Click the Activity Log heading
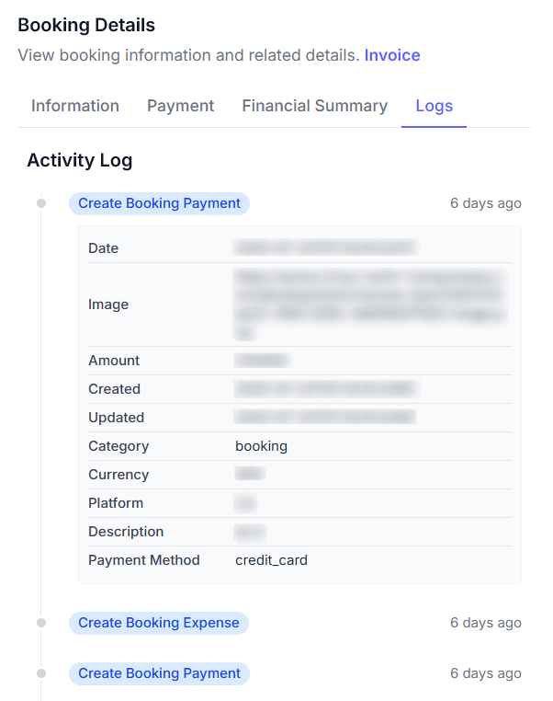Image resolution: width=553 pixels, height=701 pixels. [80, 160]
